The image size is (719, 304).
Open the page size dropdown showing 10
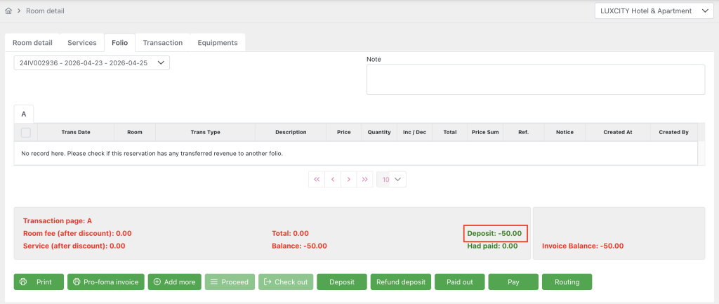pos(391,179)
